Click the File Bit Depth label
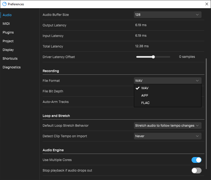 click(53, 91)
